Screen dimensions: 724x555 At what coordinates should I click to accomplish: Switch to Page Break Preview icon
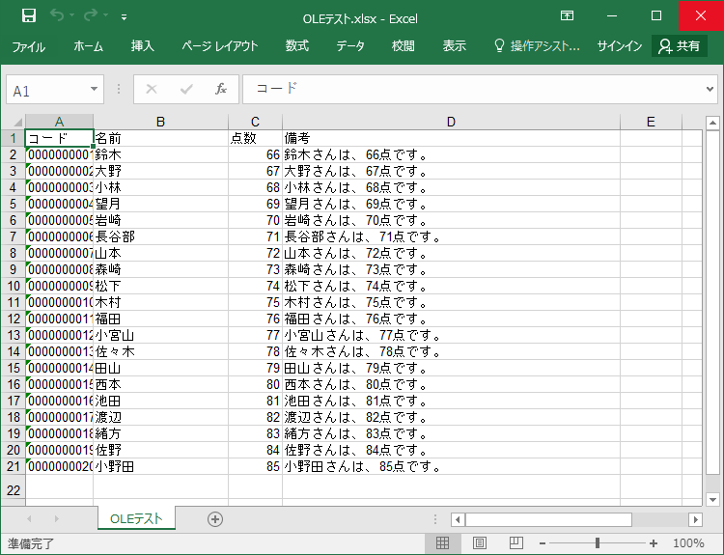pyautogui.click(x=515, y=543)
